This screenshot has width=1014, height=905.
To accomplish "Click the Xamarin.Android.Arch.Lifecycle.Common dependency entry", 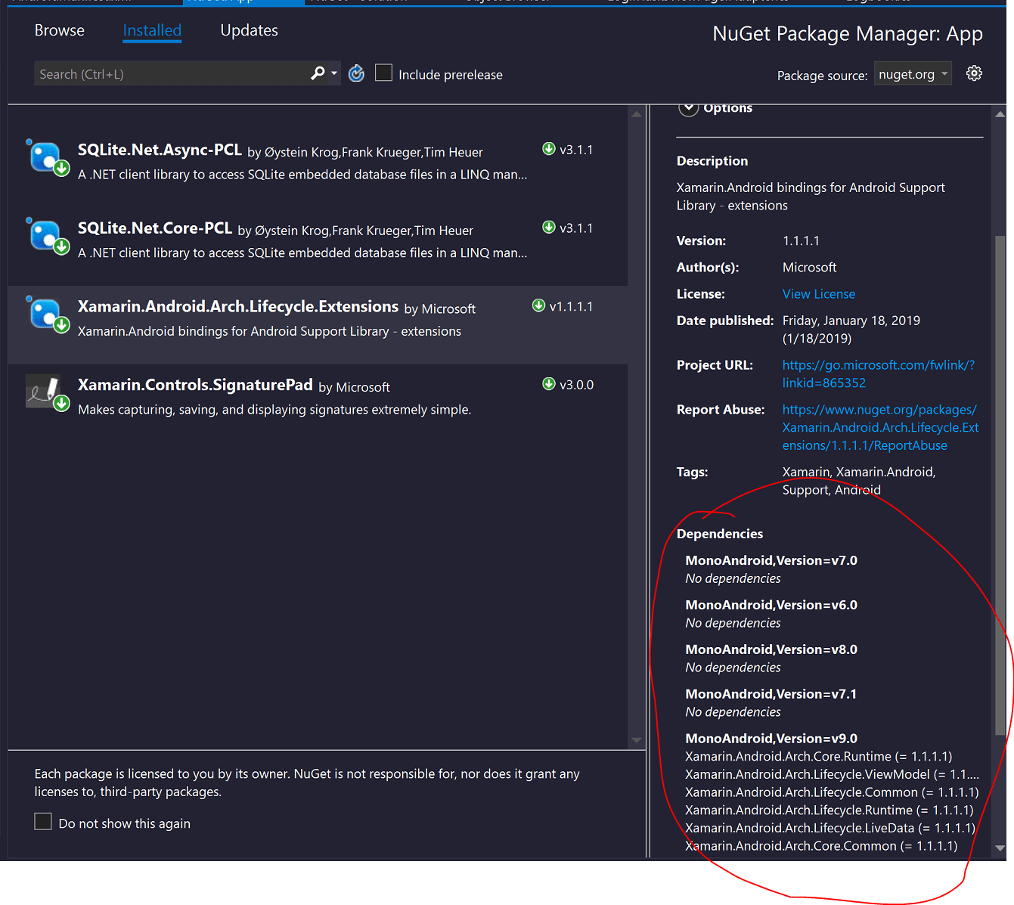I will [832, 792].
